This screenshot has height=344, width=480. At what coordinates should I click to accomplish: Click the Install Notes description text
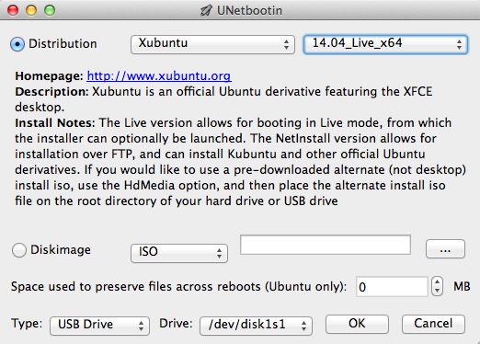tap(241, 162)
